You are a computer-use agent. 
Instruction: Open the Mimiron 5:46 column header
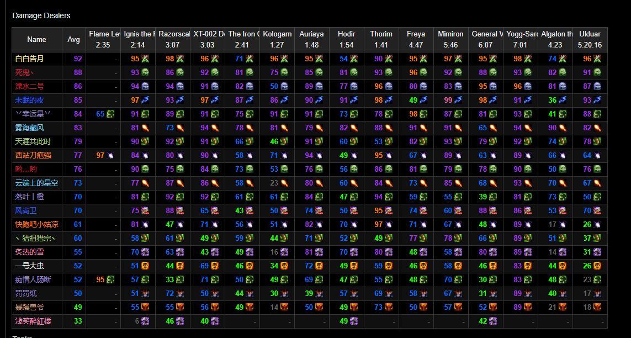[x=450, y=39]
